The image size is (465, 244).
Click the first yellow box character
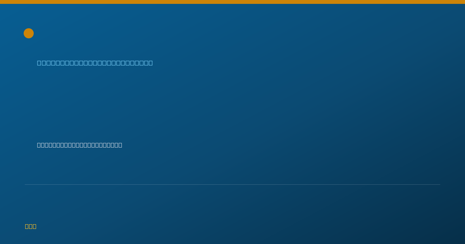click(27, 226)
